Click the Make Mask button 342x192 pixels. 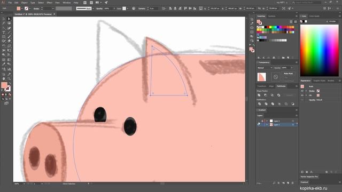tap(289, 74)
